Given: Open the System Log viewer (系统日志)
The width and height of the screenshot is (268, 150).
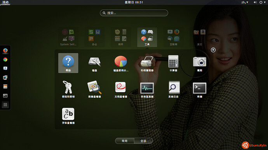Looking at the screenshot, I should pyautogui.click(x=173, y=89).
